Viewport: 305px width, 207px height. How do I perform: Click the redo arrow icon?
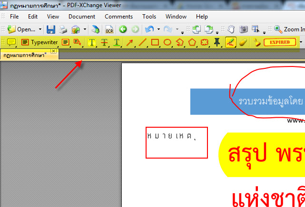coord(168,29)
